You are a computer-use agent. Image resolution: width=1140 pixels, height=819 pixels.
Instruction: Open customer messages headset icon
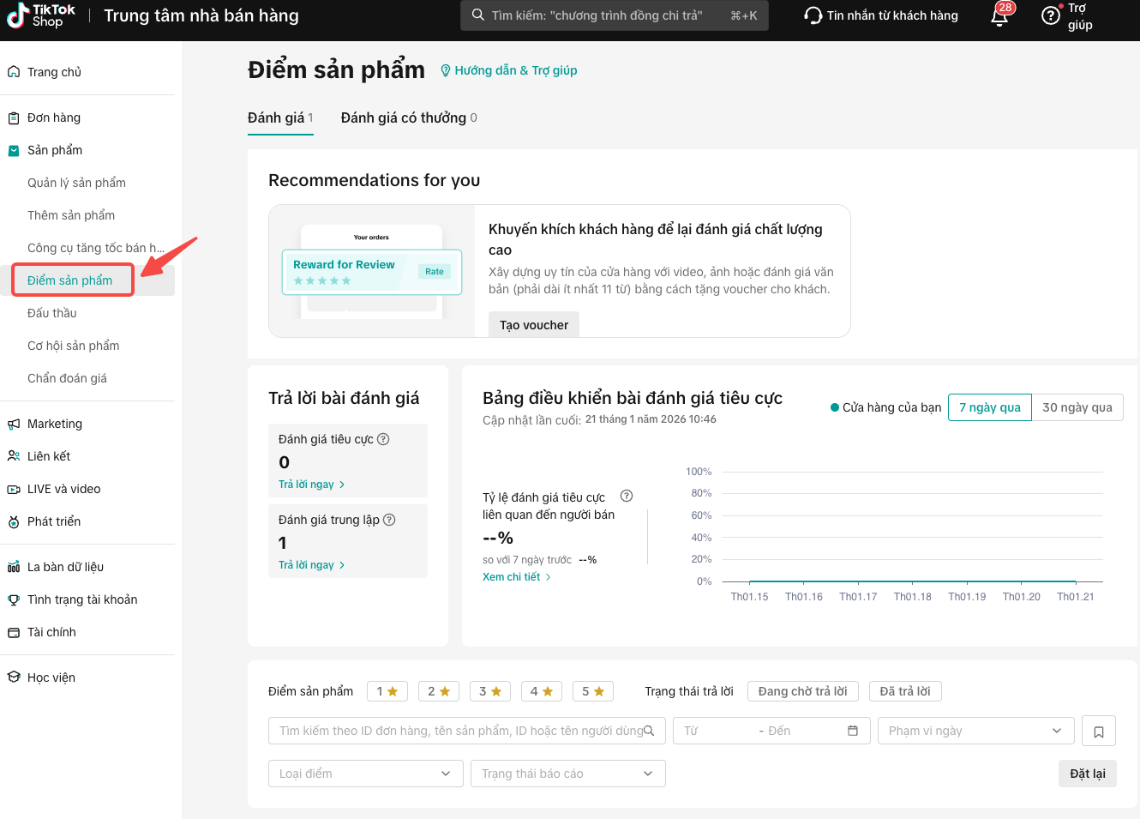point(813,15)
